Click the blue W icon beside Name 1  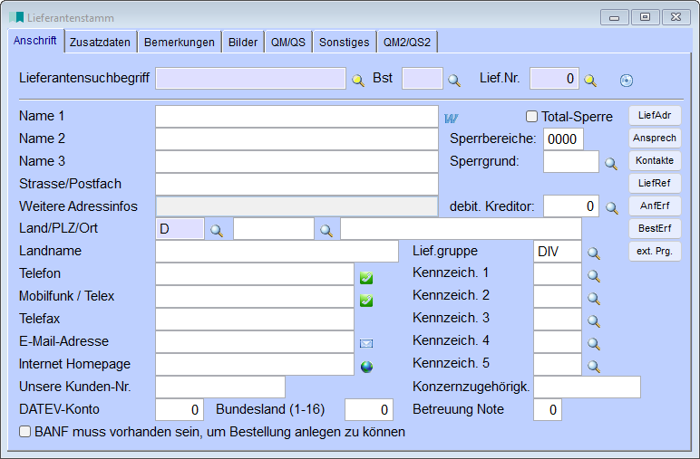point(452,117)
